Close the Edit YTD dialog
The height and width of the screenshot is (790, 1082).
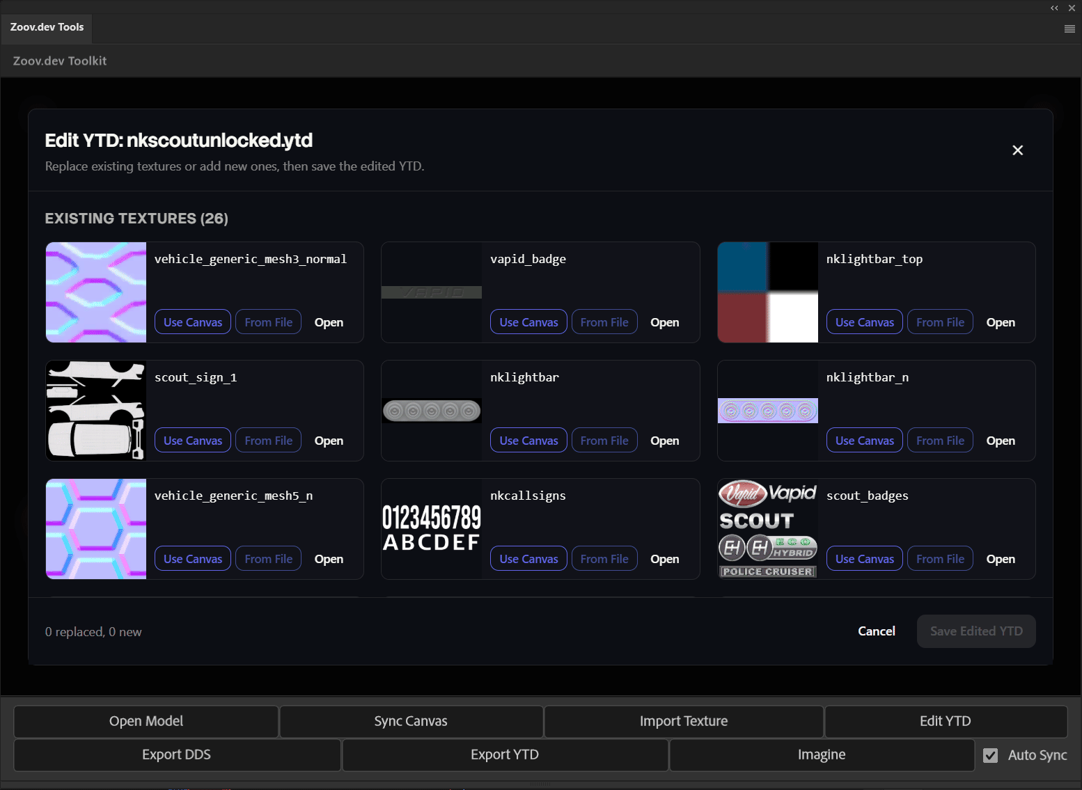(x=1017, y=150)
